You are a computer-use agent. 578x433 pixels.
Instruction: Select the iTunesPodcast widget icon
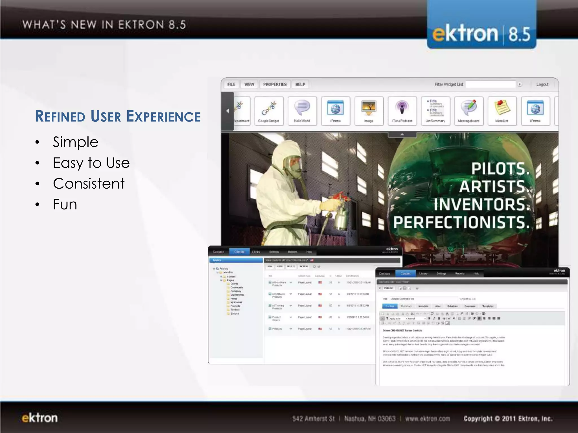tap(402, 111)
